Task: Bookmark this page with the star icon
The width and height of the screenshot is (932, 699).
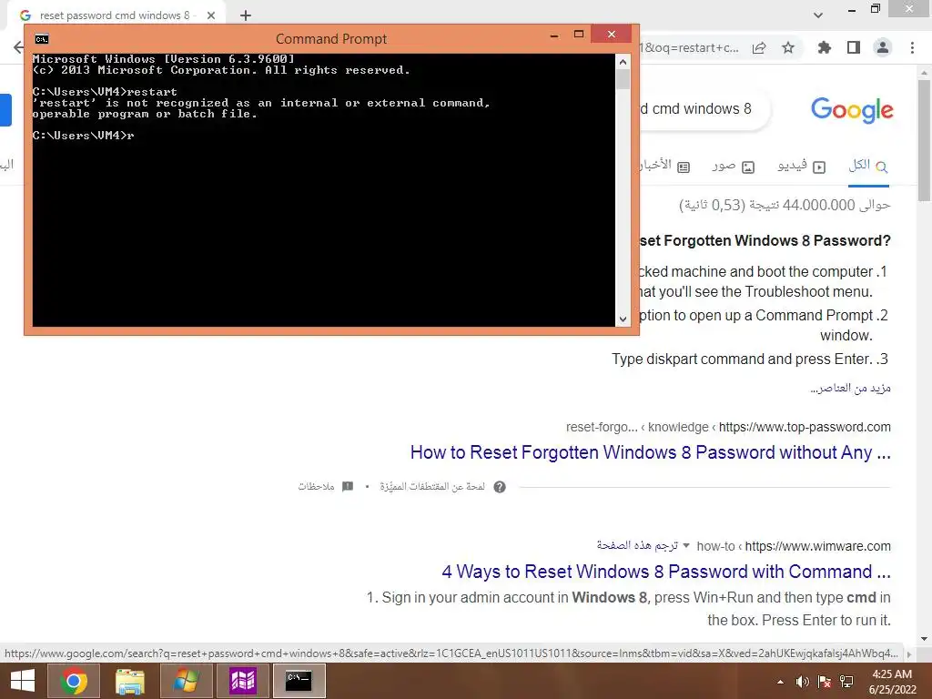Action: point(788,48)
